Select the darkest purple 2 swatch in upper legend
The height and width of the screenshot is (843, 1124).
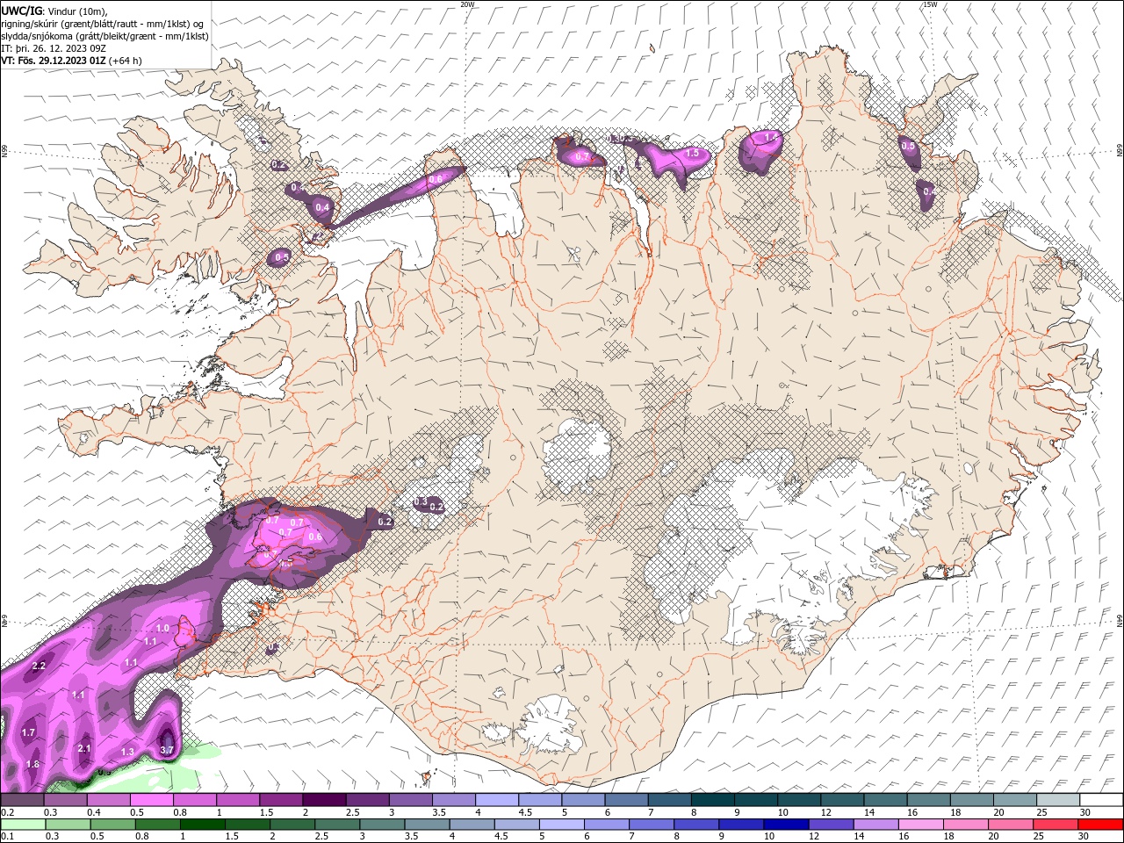(323, 800)
